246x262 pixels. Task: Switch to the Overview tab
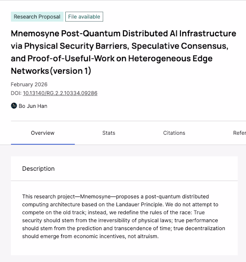point(43,133)
